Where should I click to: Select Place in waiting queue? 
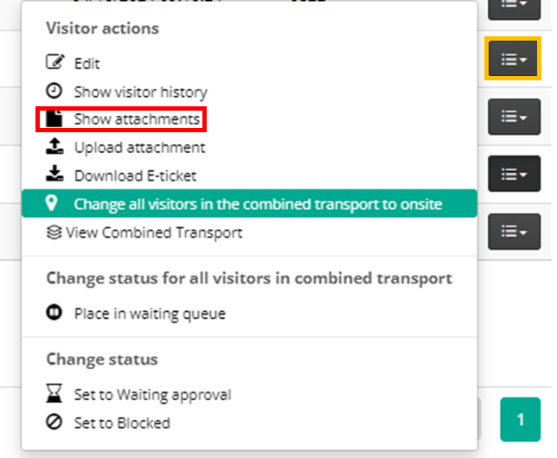[x=150, y=314]
